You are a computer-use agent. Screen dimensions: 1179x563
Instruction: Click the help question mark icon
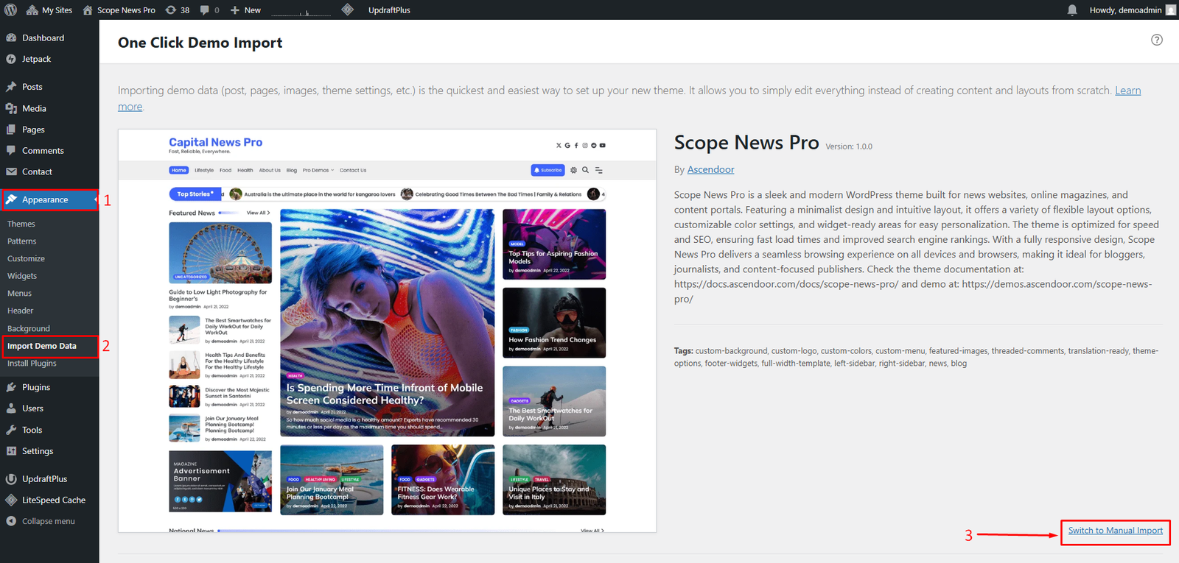point(1156,40)
